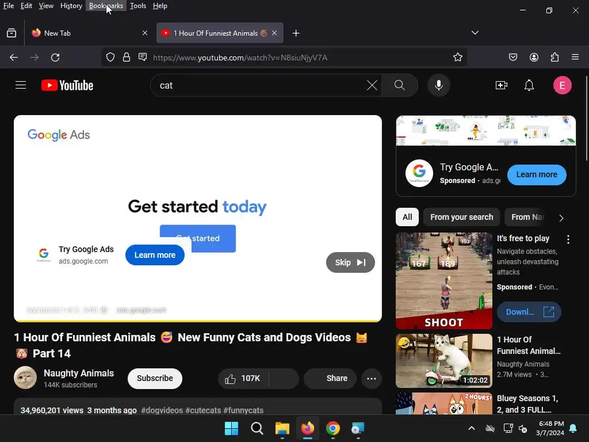Open the Tools menu
589x442 pixels.
pos(138,6)
